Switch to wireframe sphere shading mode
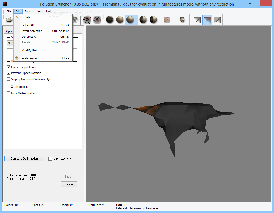 [x=110, y=20]
